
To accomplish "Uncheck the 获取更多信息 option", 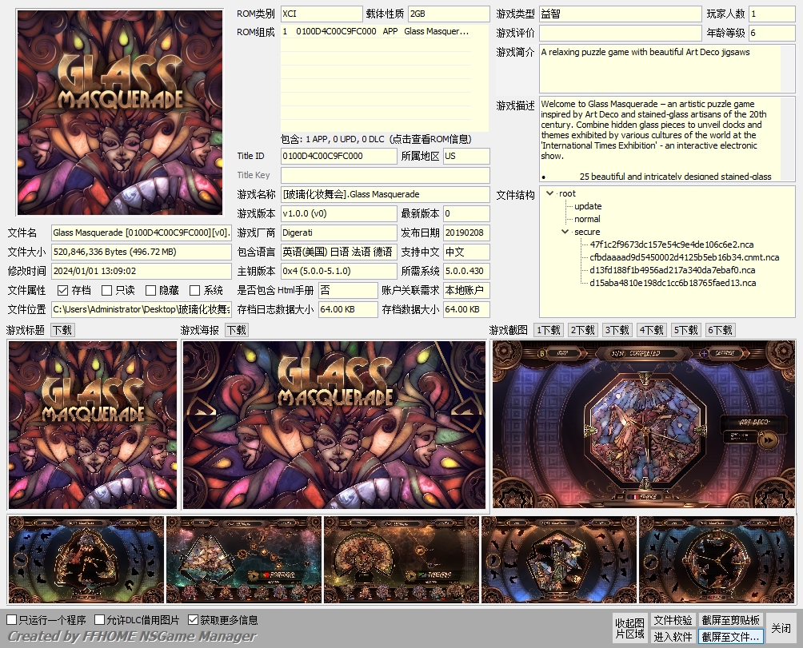I will 193,620.
